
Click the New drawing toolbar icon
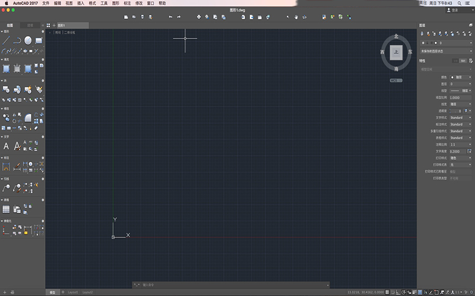[126, 17]
